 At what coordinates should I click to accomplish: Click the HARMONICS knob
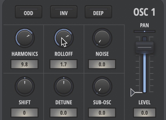[25, 38]
